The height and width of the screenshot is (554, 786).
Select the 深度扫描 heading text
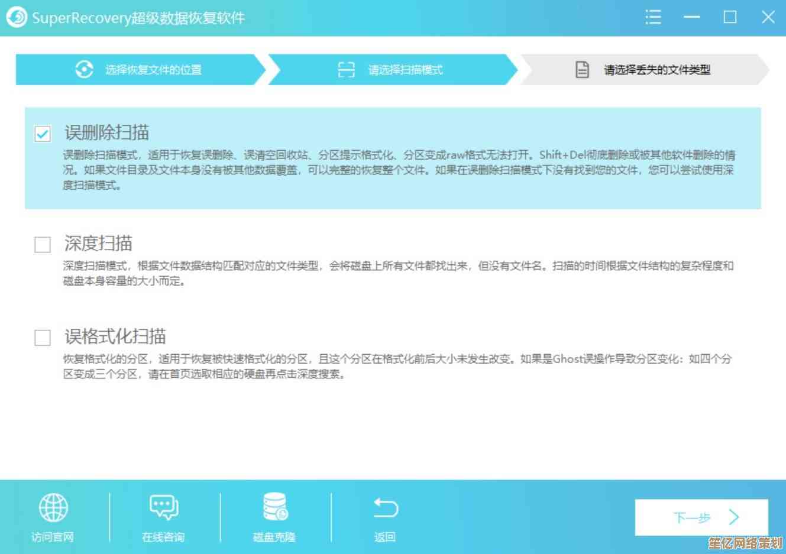[x=98, y=243]
